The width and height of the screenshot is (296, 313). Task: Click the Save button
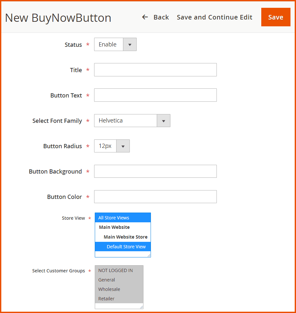pyautogui.click(x=276, y=17)
